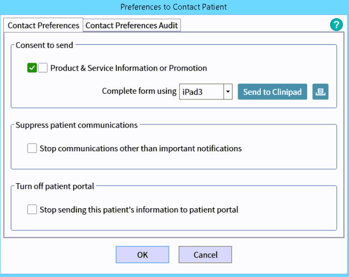
Task: Dismiss the dialog using Cancel
Action: (x=205, y=255)
